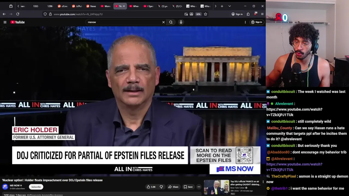Screen dimensions: 349x196
Task: Open a new browser tab
Action: click(x=222, y=6)
